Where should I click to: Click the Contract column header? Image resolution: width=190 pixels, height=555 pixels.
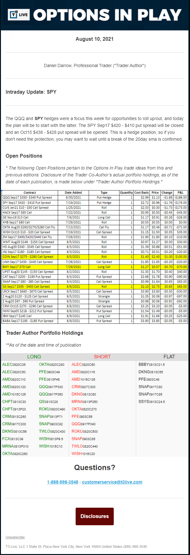[x=30, y=192]
